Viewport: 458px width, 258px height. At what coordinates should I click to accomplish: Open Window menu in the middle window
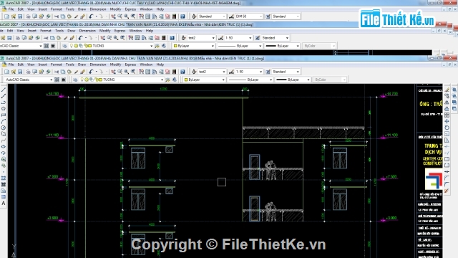[x=135, y=30]
